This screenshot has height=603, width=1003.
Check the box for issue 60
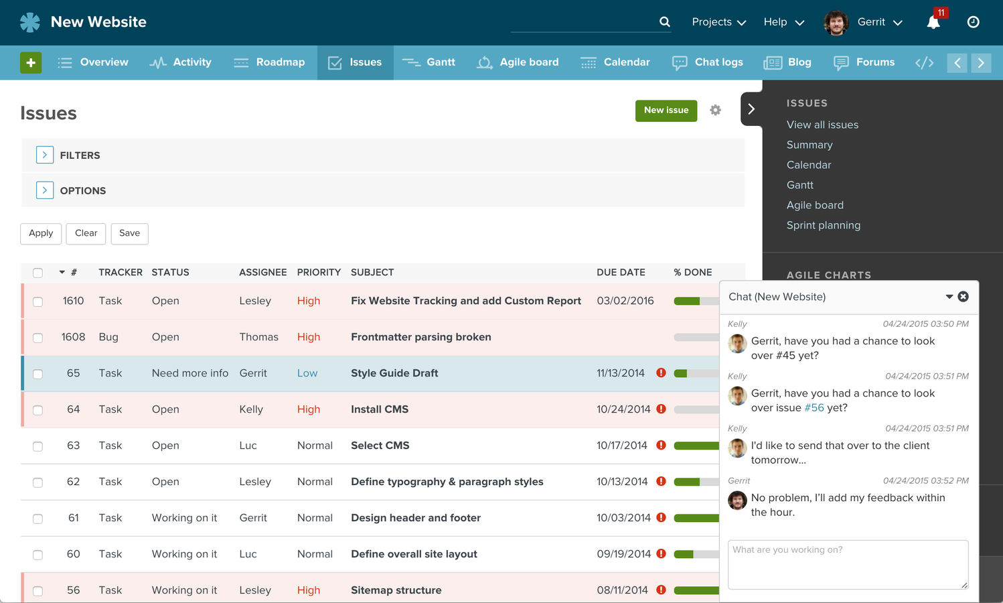click(37, 555)
